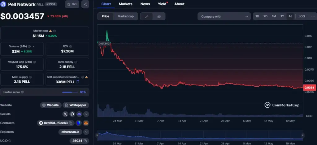Select the Market cap toggle
317x145 pixels.
click(x=126, y=16)
